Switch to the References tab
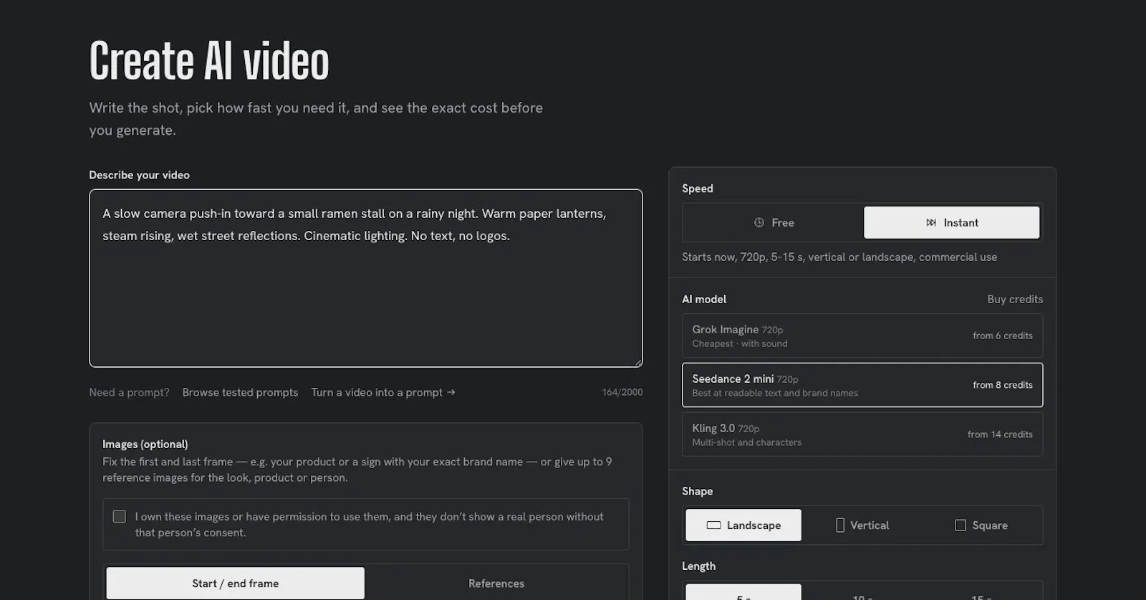This screenshot has height=600, width=1146. (496, 584)
